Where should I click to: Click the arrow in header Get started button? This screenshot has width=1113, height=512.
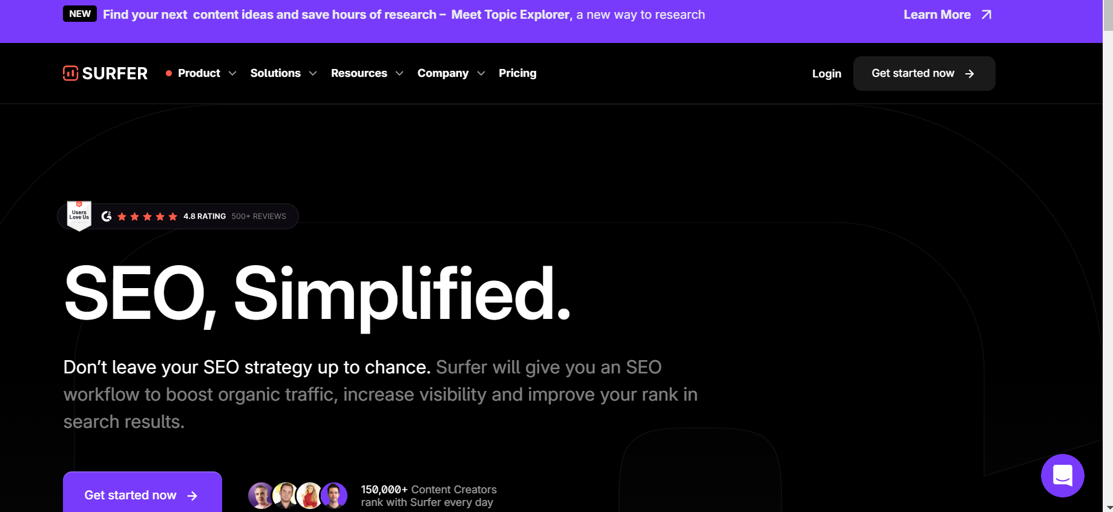coord(970,73)
